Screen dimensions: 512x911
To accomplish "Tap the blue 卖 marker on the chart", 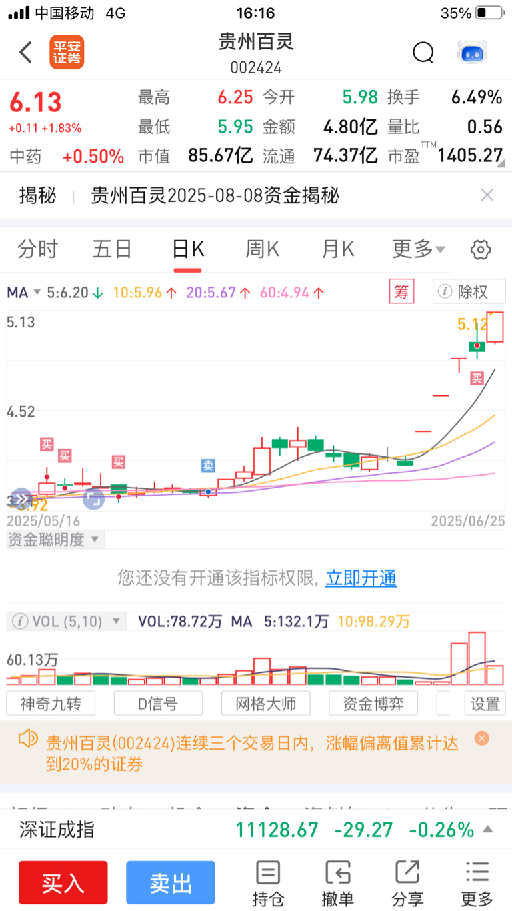I will [x=209, y=466].
